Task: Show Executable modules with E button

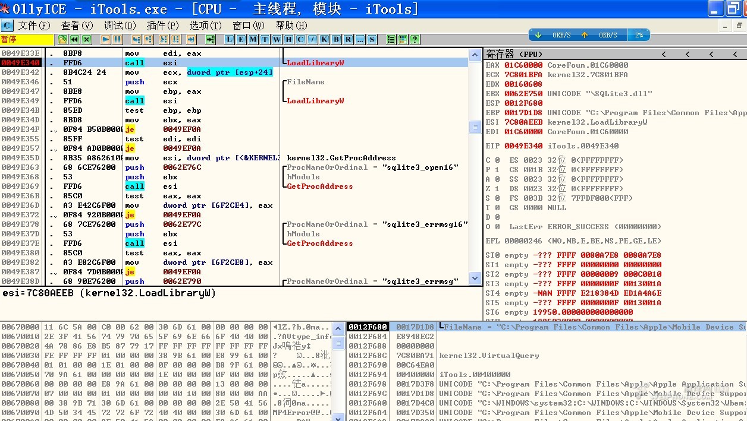Action: click(241, 40)
